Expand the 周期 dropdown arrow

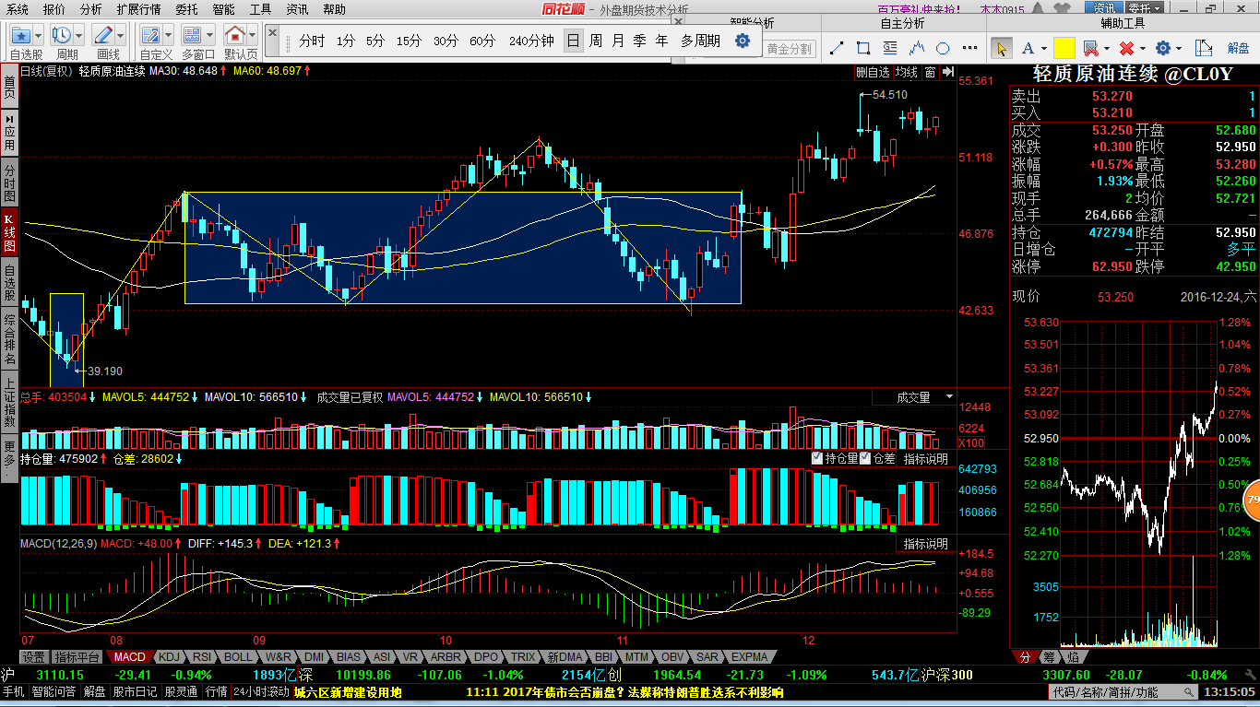click(x=80, y=35)
